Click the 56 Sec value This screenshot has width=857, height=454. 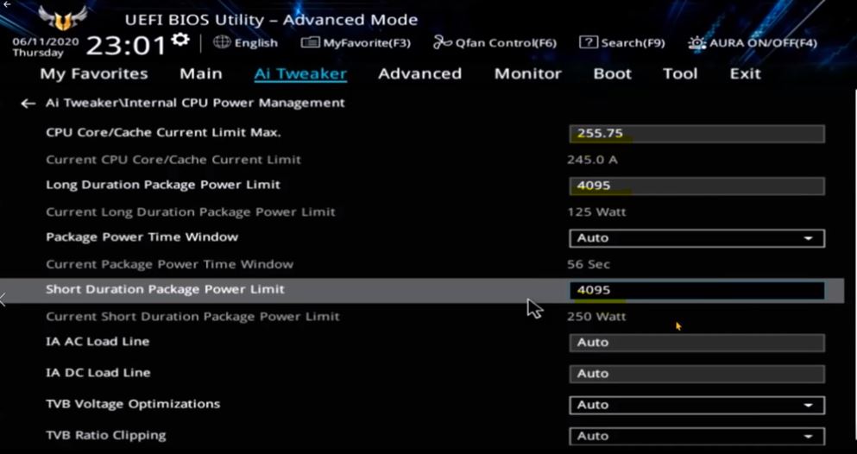tap(589, 264)
